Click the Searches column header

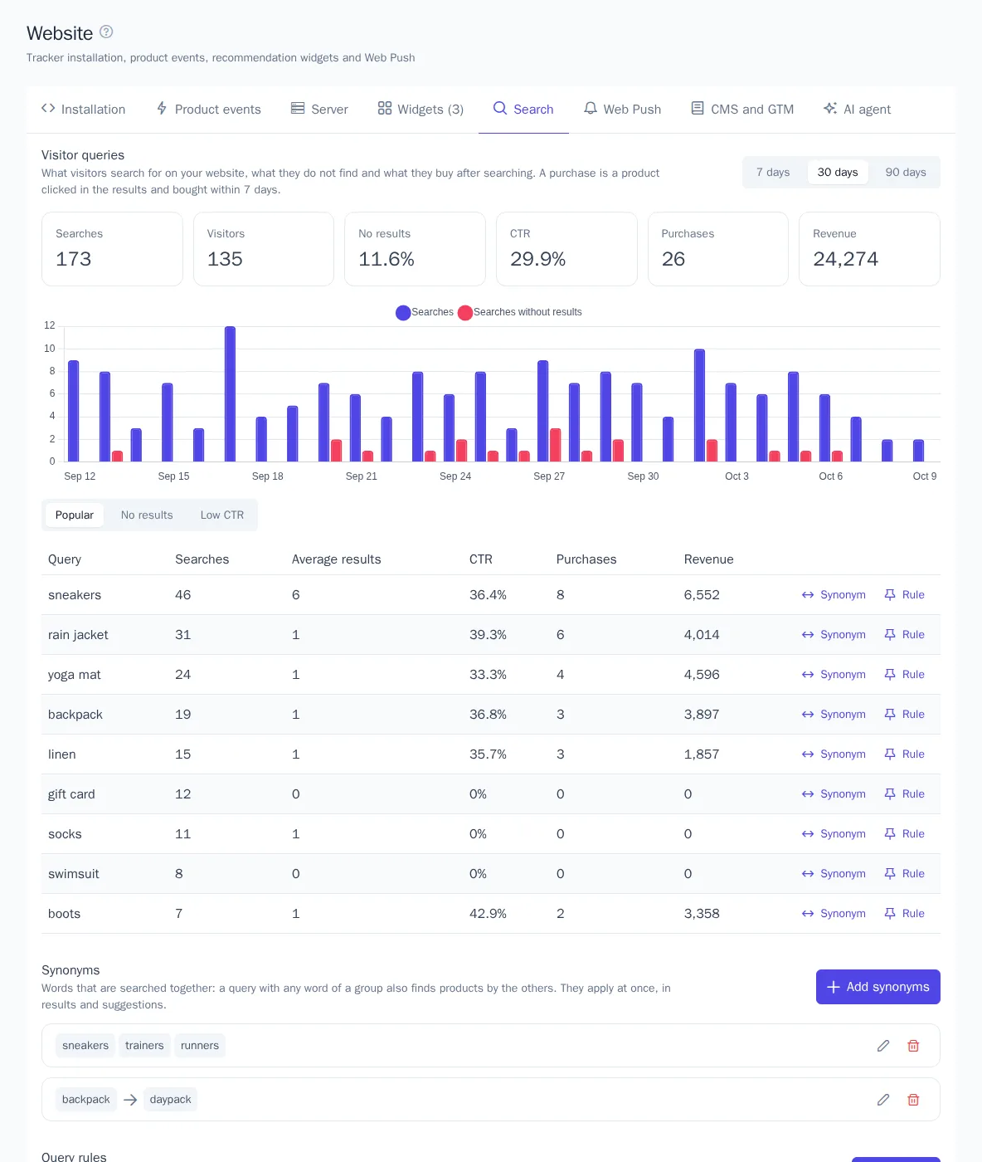click(202, 559)
